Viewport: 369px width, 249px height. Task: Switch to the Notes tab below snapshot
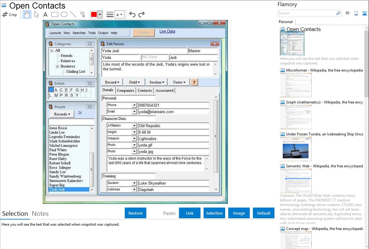click(x=40, y=214)
